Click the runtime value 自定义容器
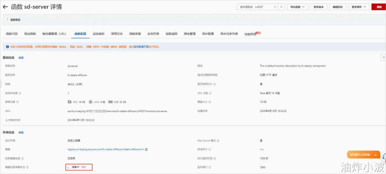 click(x=74, y=141)
